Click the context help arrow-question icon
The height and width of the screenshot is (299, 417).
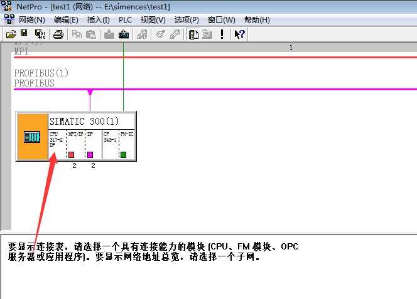[x=239, y=34]
